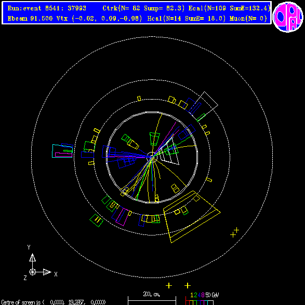This screenshot has height=305, width=305.
Task: Click the Muon(N= 0) header field
Action: (x=248, y=19)
